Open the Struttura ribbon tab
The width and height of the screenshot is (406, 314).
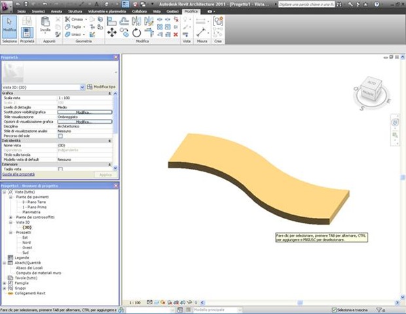[x=75, y=12]
